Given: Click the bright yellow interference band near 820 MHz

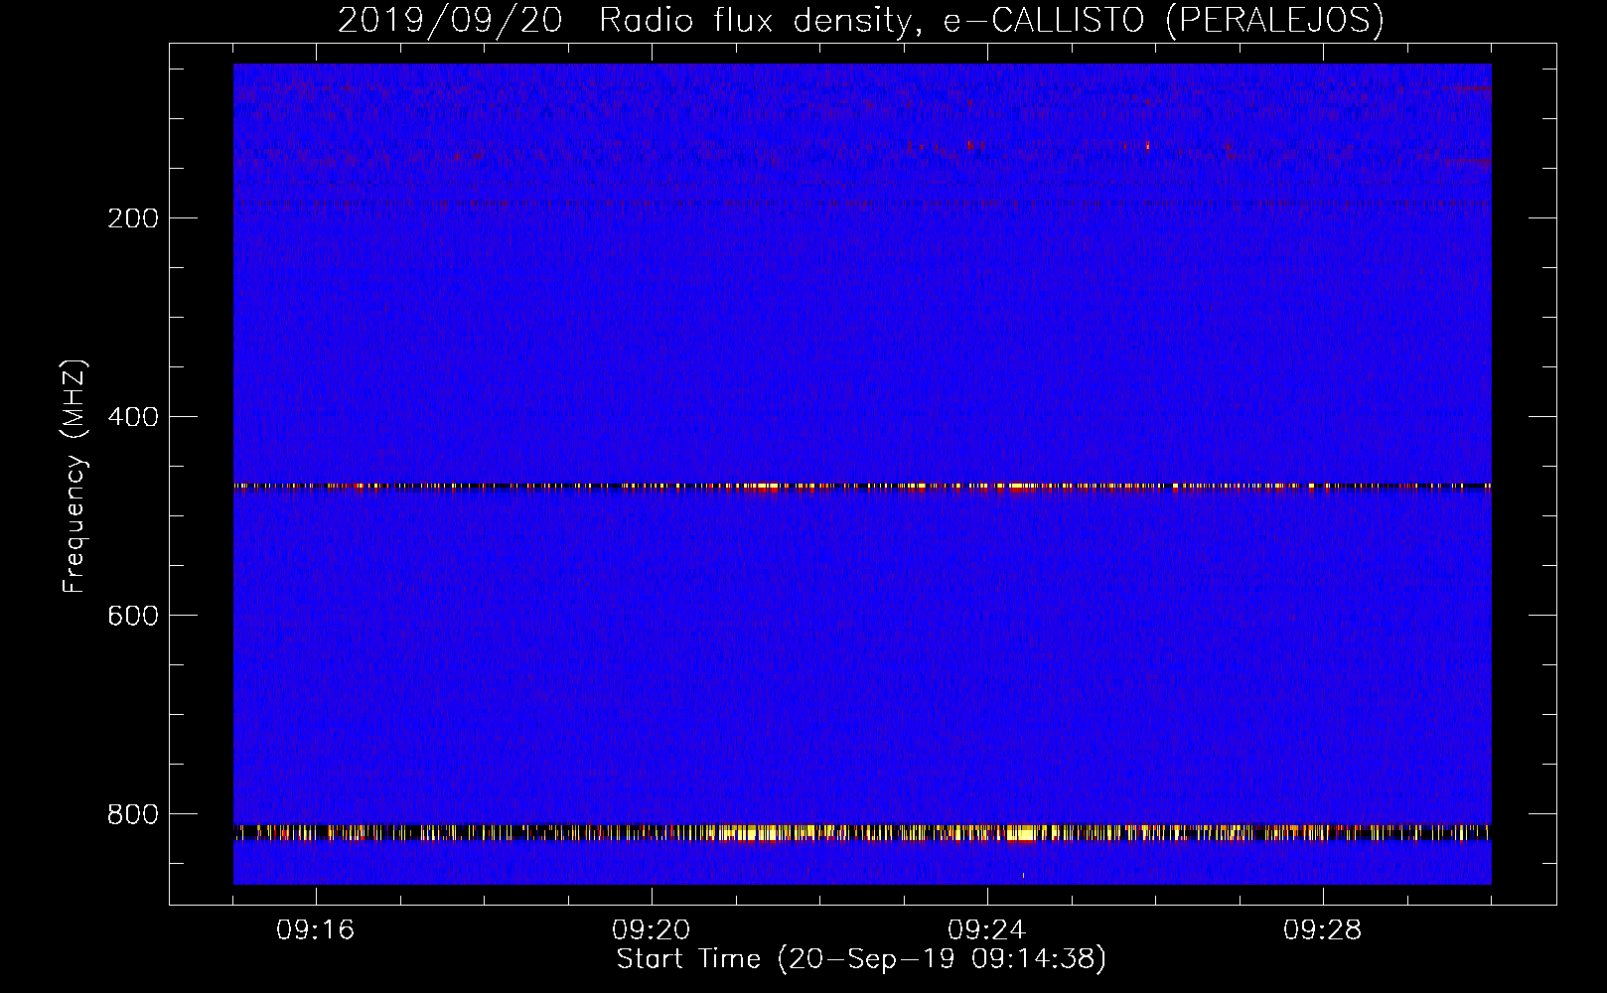Looking at the screenshot, I should pos(862,833).
